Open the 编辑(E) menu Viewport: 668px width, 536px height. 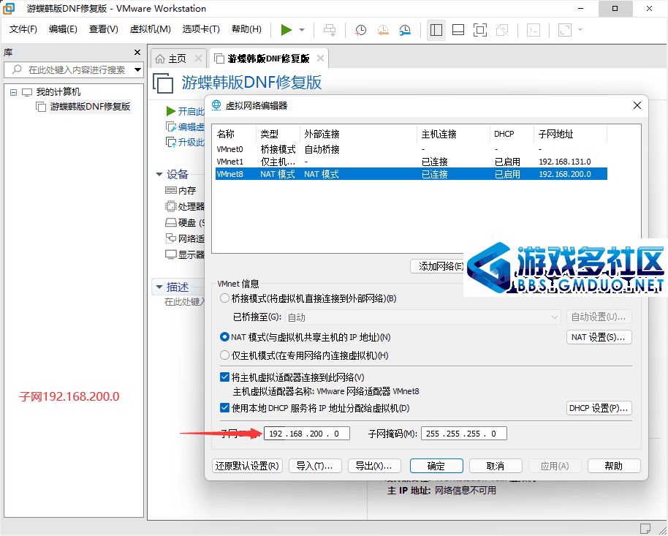tap(63, 29)
